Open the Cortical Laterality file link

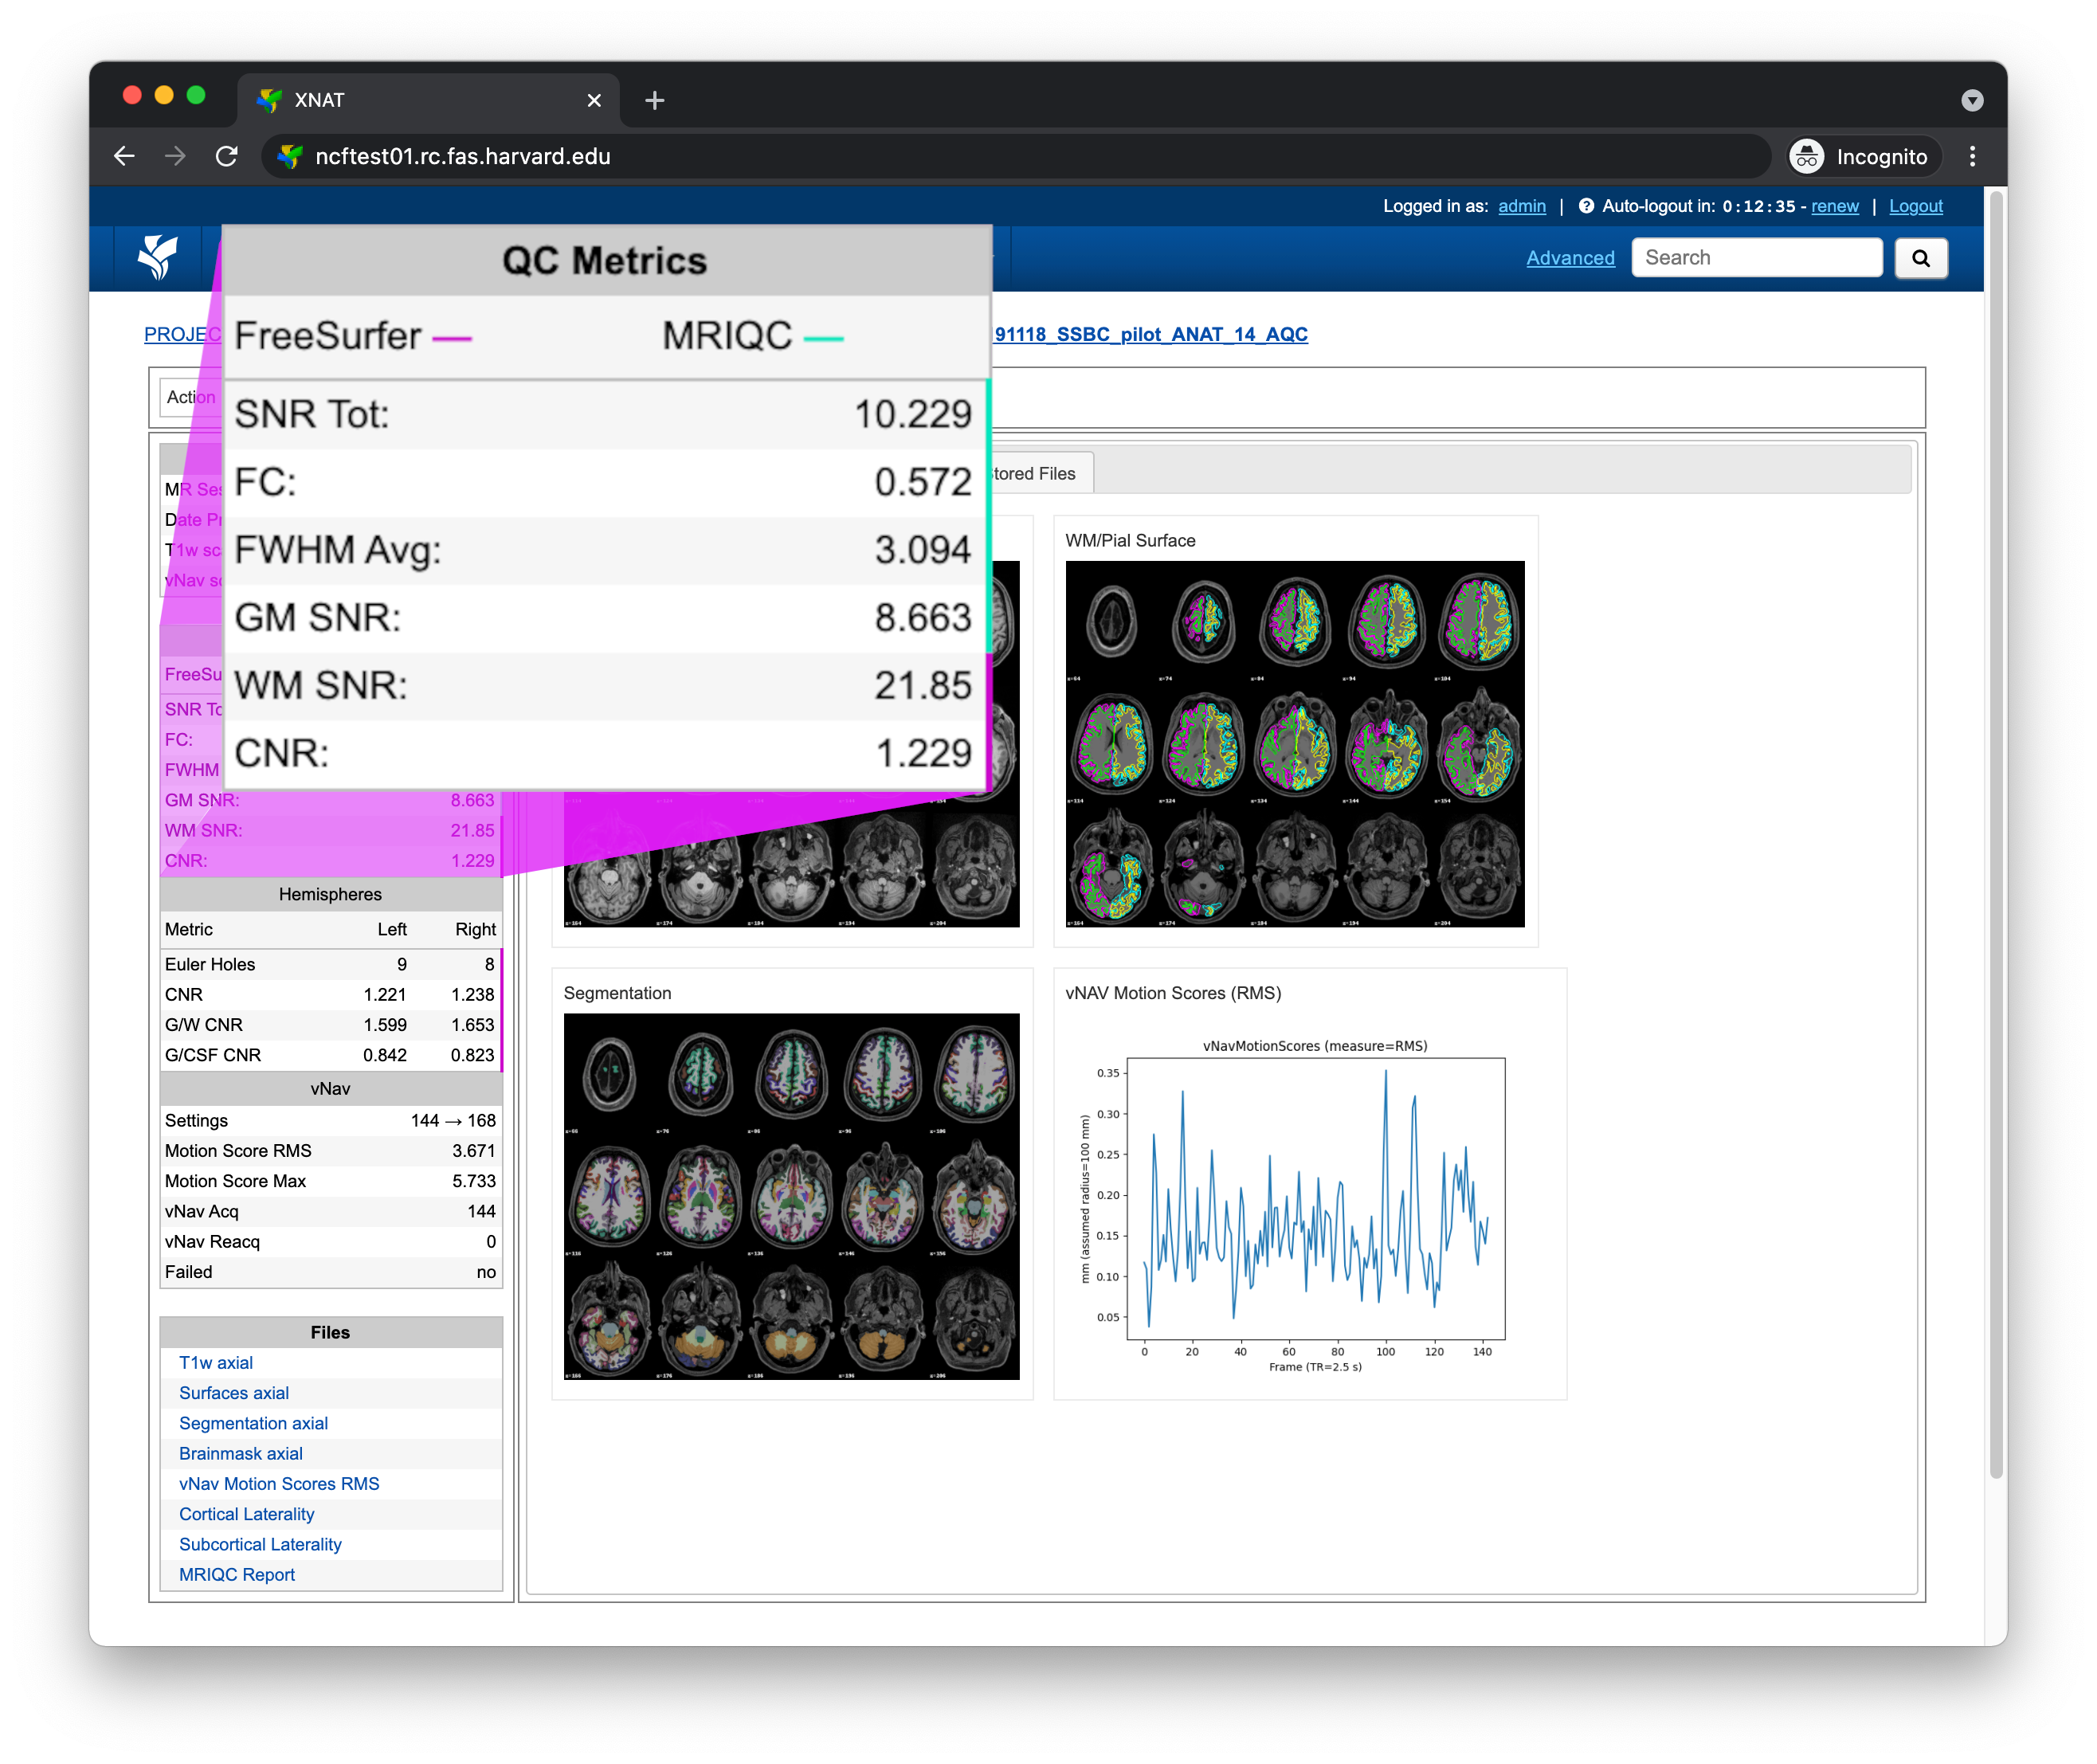pos(246,1513)
